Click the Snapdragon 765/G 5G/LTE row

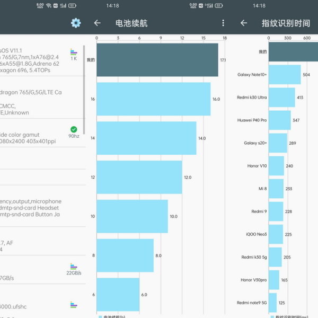(42, 98)
